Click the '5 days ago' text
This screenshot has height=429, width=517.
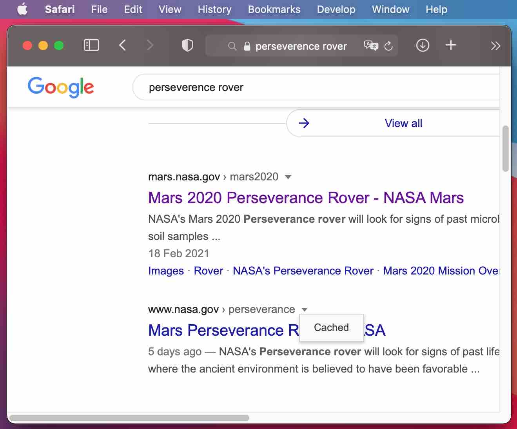(x=175, y=352)
